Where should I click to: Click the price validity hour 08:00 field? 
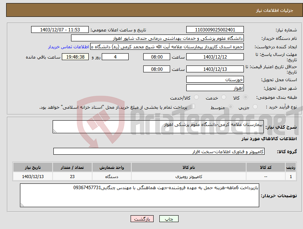coord(157,69)
